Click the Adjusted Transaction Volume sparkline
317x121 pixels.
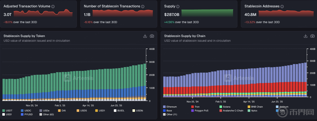pos(43,13)
